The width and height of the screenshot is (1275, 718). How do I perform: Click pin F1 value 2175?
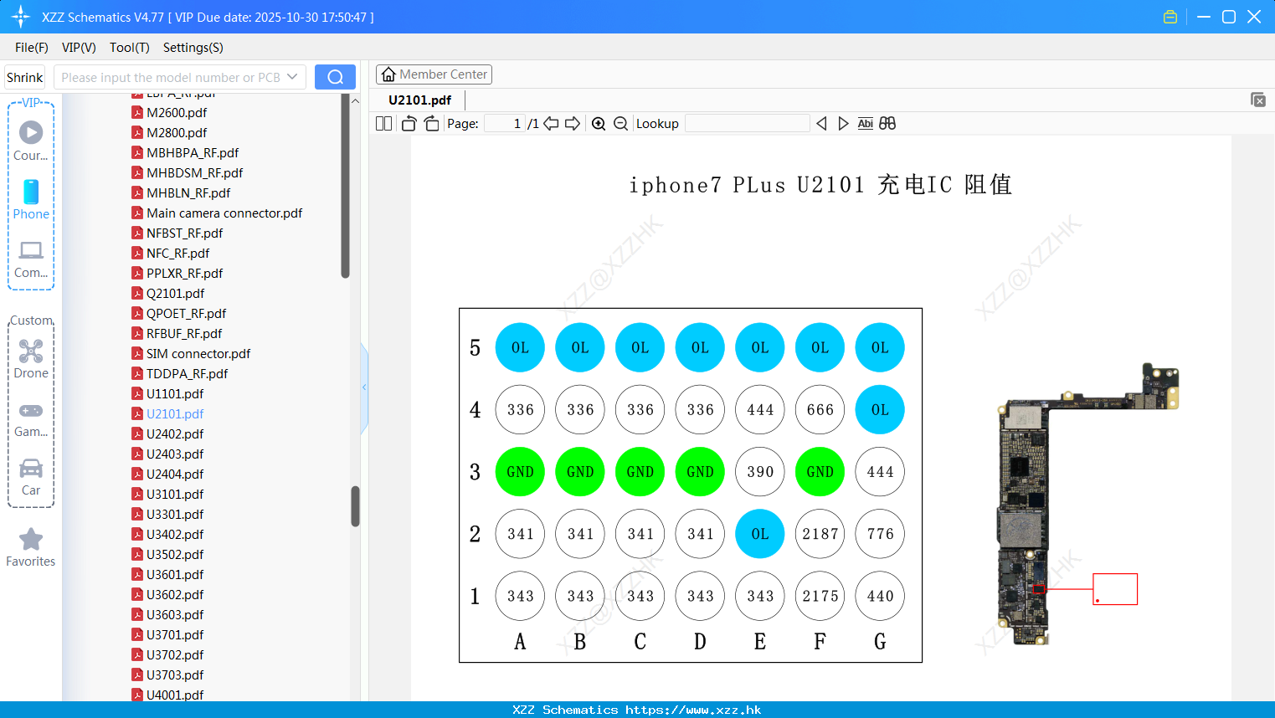[820, 596]
